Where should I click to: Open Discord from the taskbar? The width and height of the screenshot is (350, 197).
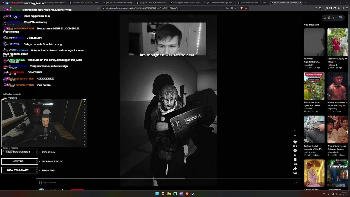click(181, 194)
